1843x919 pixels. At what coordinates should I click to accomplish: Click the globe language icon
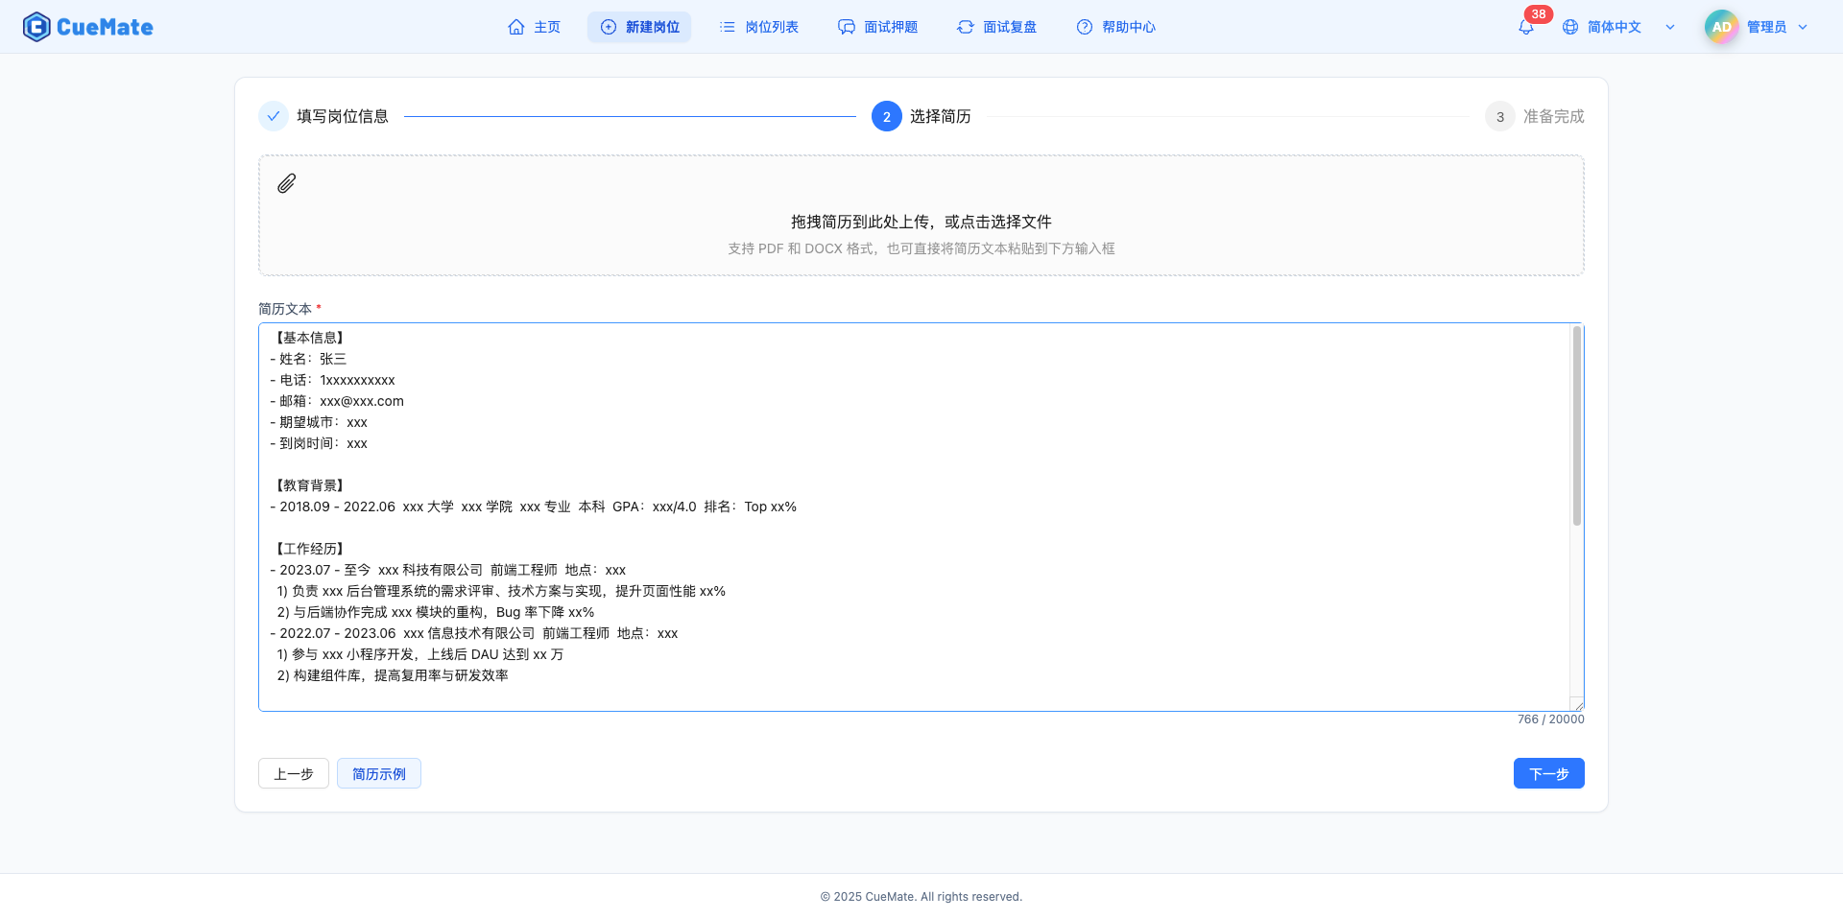pos(1570,27)
